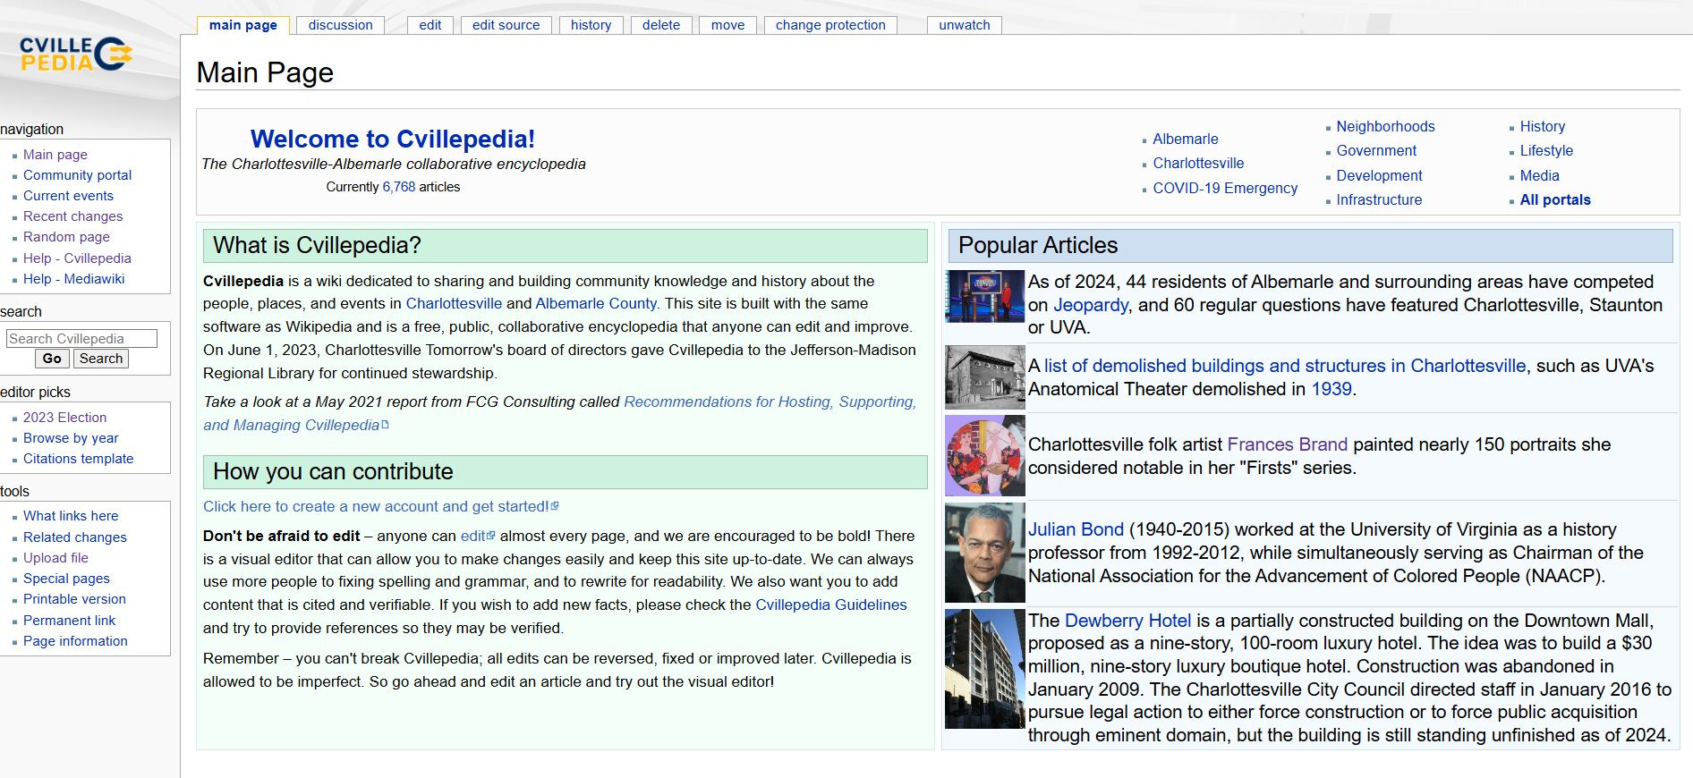Open the edit source tab
Screen dimensions: 1693x778
tap(506, 25)
